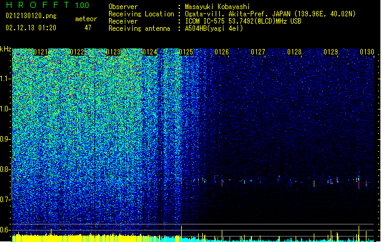Screen dimensions: 381x242
Task: Click the A504HB(yagi 4el) antenna text
Action: tap(214, 28)
